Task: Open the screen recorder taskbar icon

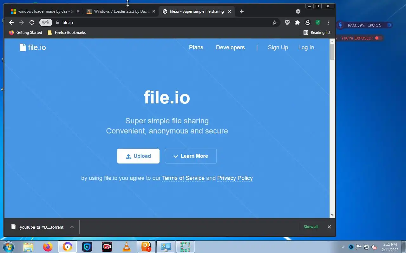Action: tap(107, 247)
